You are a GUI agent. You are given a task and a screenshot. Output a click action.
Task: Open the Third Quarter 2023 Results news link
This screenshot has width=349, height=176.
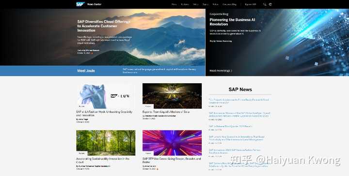[230, 126]
